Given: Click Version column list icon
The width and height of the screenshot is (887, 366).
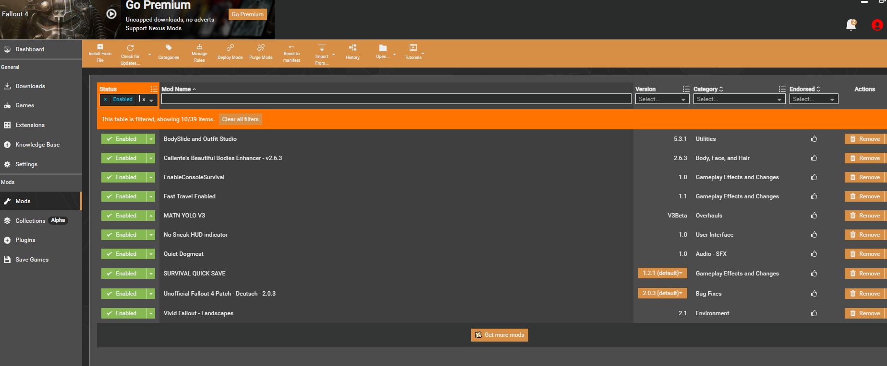Looking at the screenshot, I should pos(686,89).
